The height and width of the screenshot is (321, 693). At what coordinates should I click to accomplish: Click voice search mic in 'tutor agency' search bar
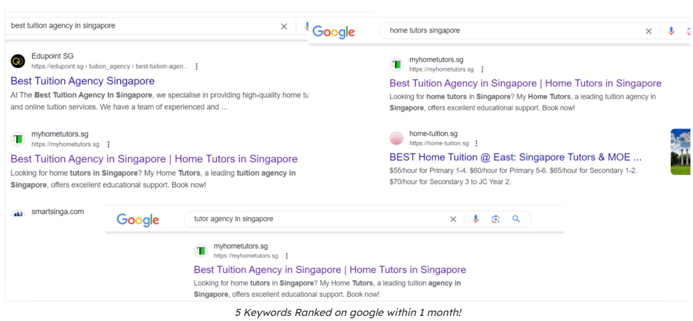tap(475, 219)
